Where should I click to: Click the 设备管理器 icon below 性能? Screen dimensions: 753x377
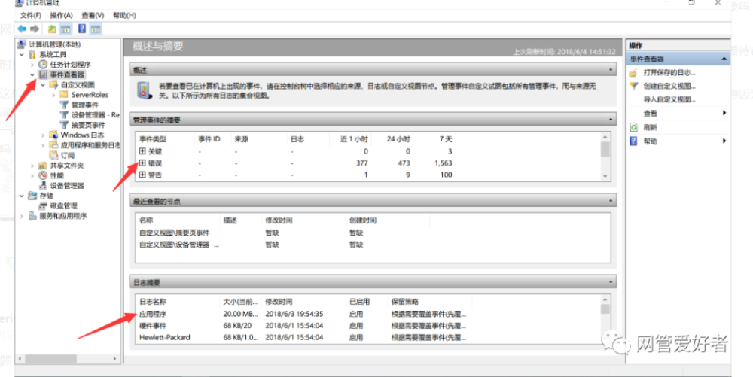point(43,185)
